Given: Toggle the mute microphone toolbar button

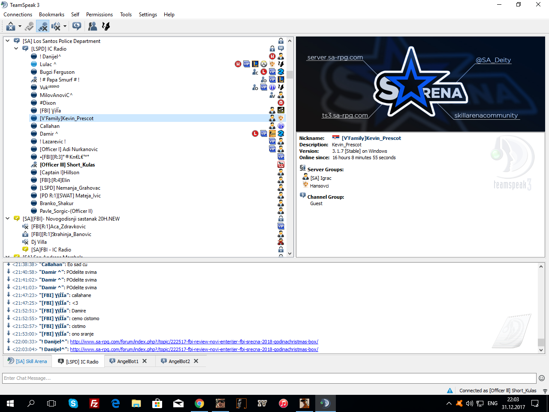Looking at the screenshot, I should [42, 27].
